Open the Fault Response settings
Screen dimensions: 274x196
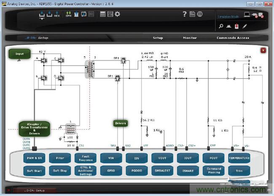[85, 158]
